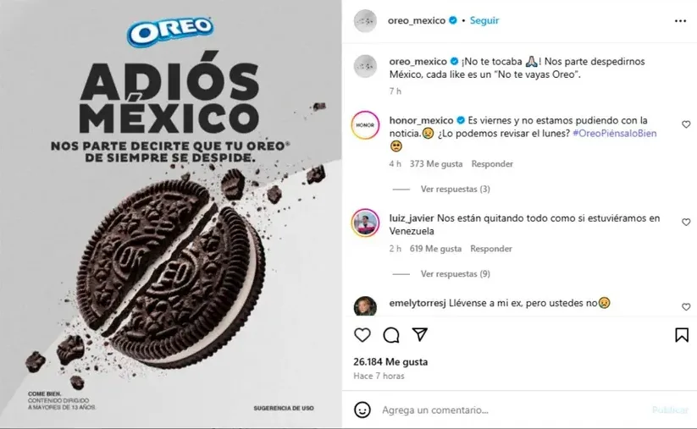This screenshot has height=429, width=697.
Task: Follow oreo_mexico with Seguir
Action: pyautogui.click(x=484, y=20)
